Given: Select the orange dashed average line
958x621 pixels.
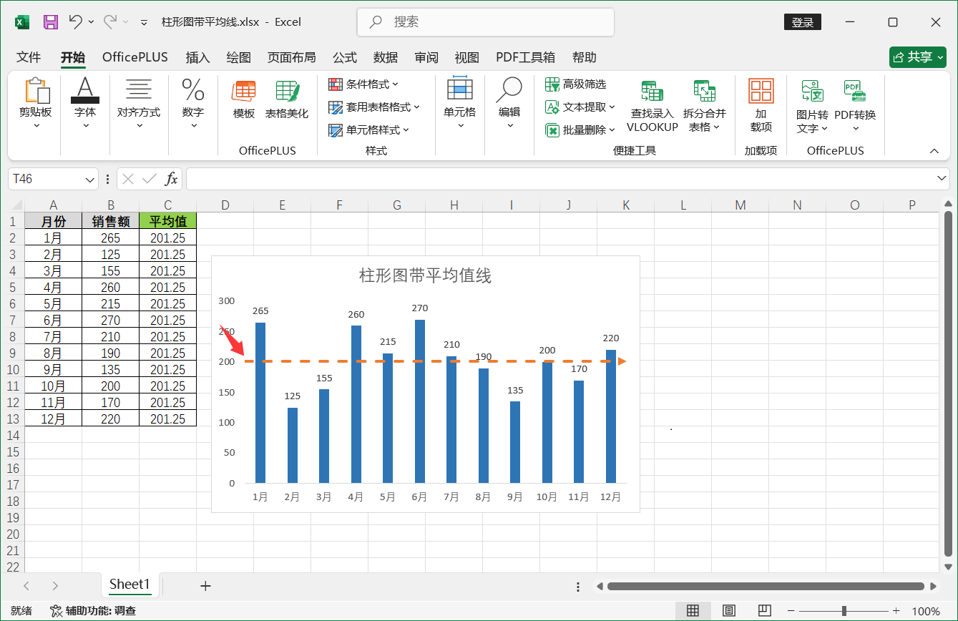Looking at the screenshot, I should (435, 361).
